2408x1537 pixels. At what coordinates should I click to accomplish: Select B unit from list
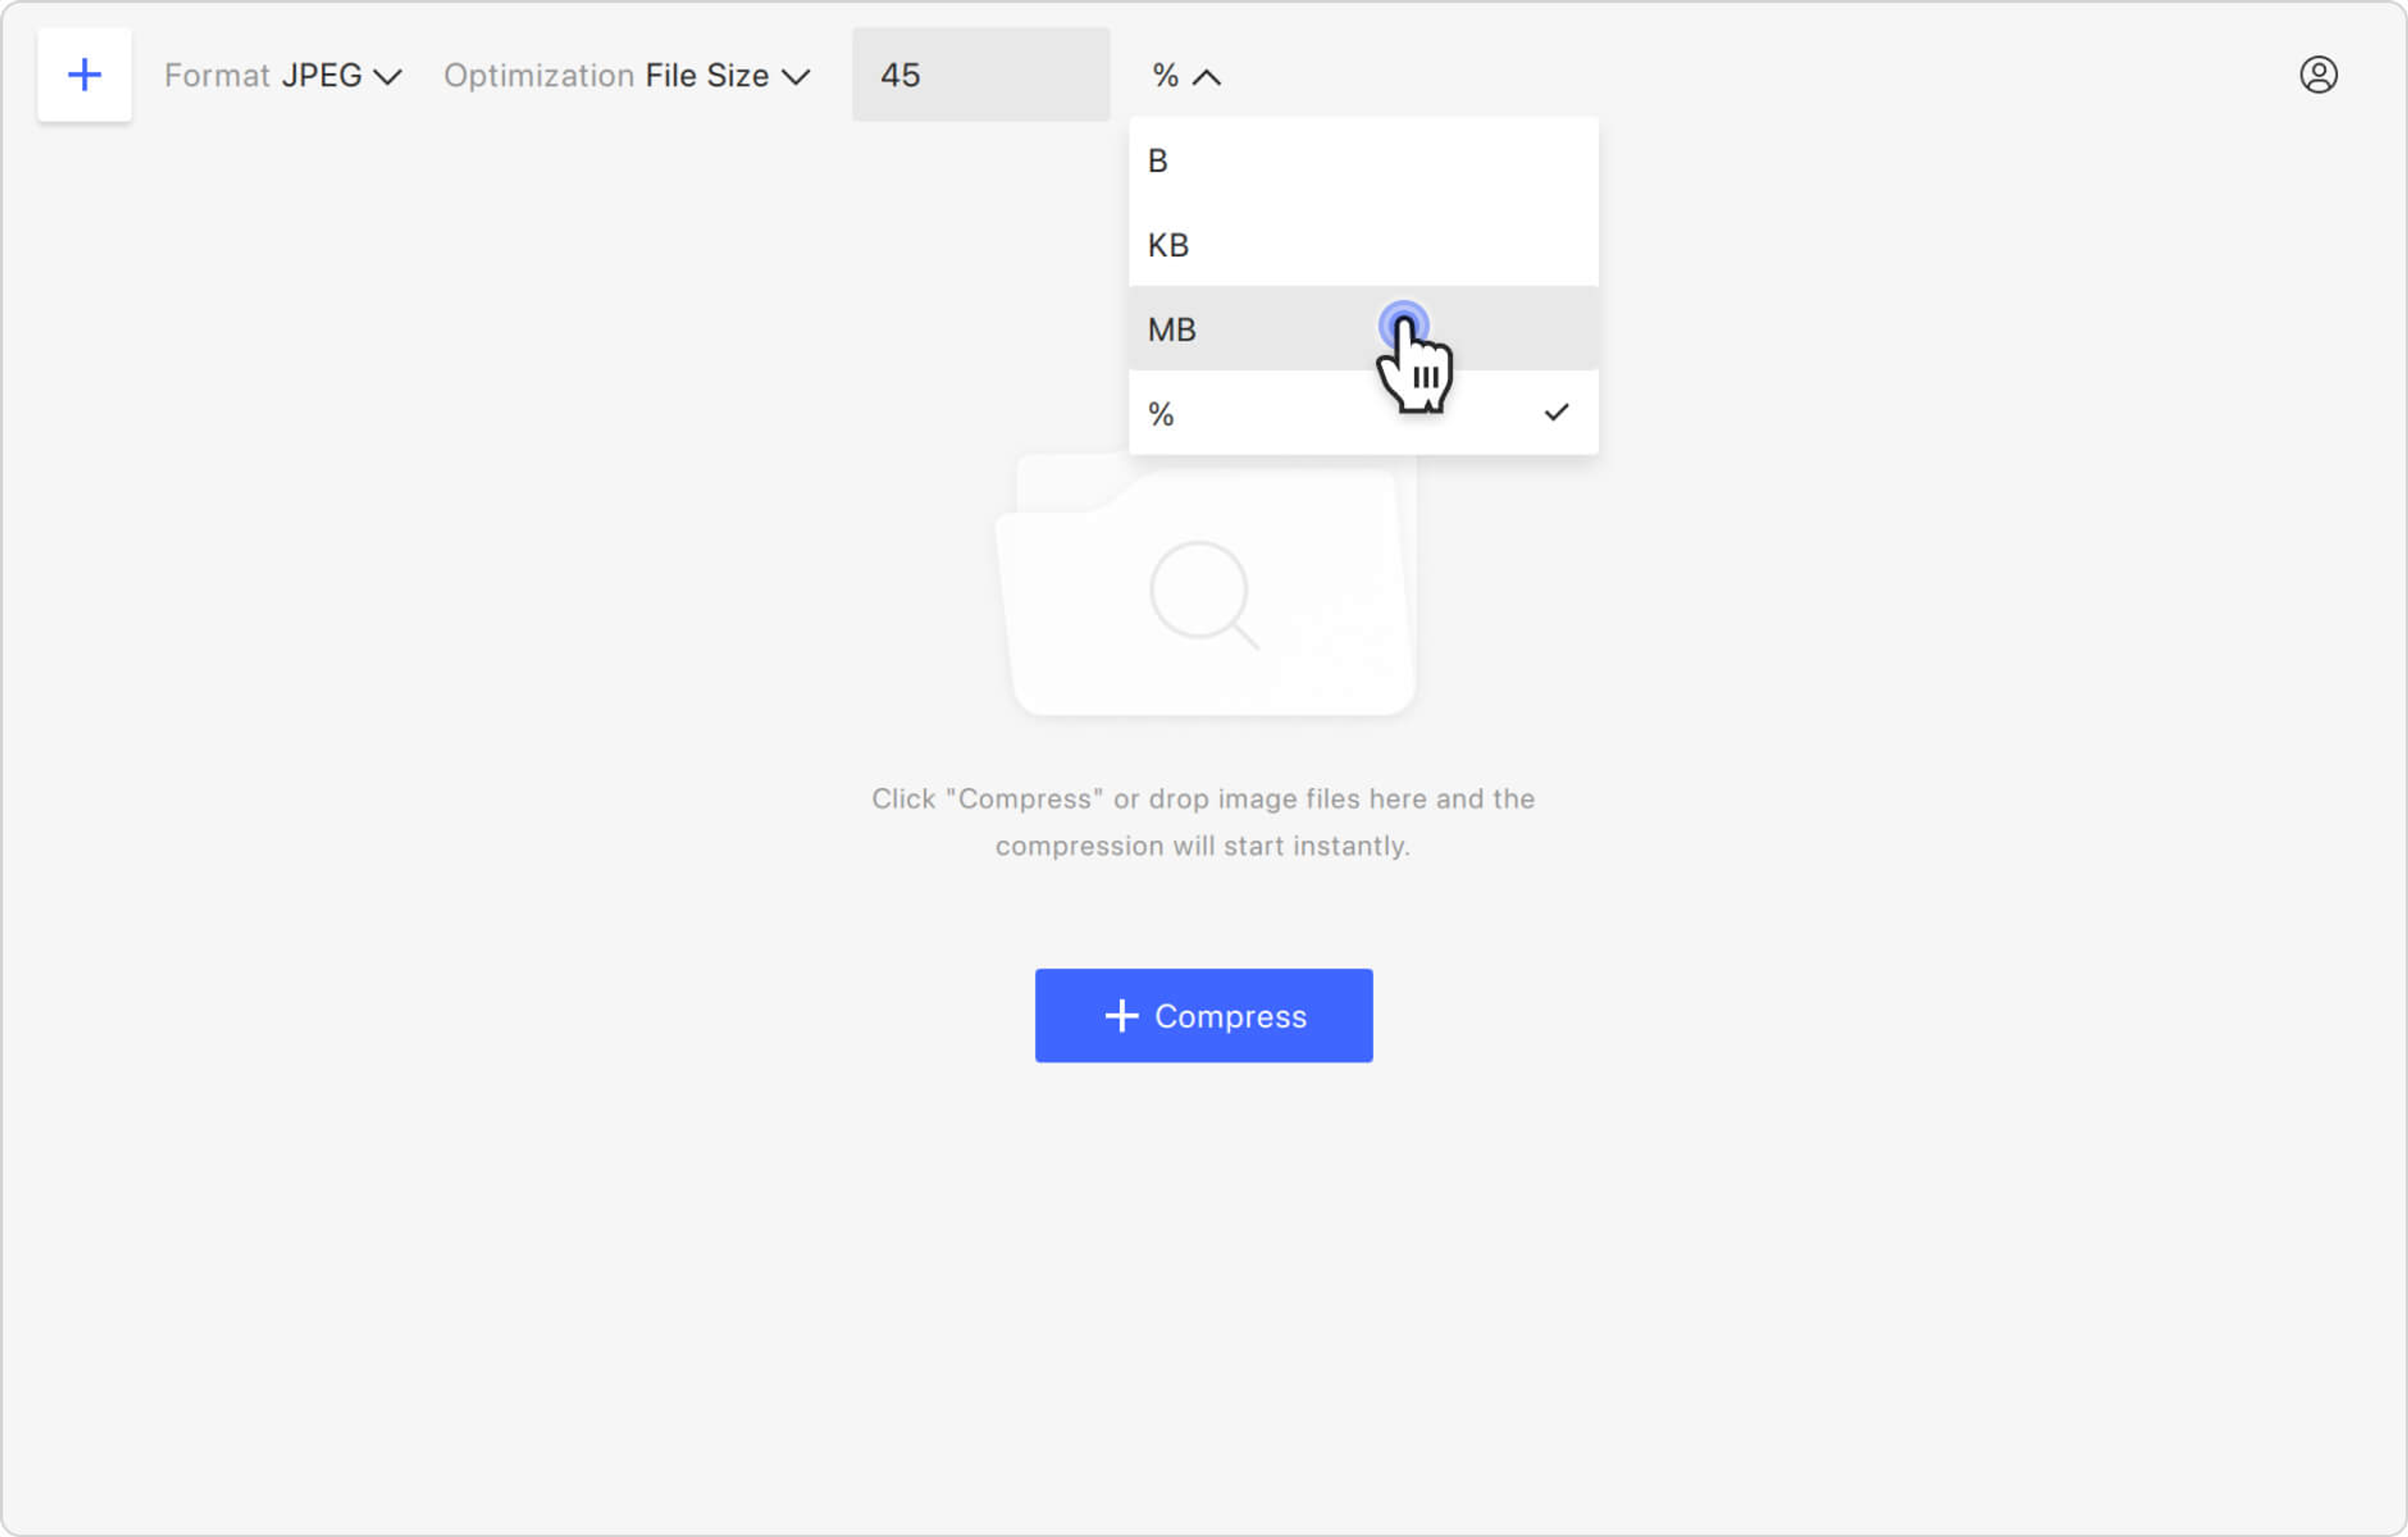(x=1363, y=160)
